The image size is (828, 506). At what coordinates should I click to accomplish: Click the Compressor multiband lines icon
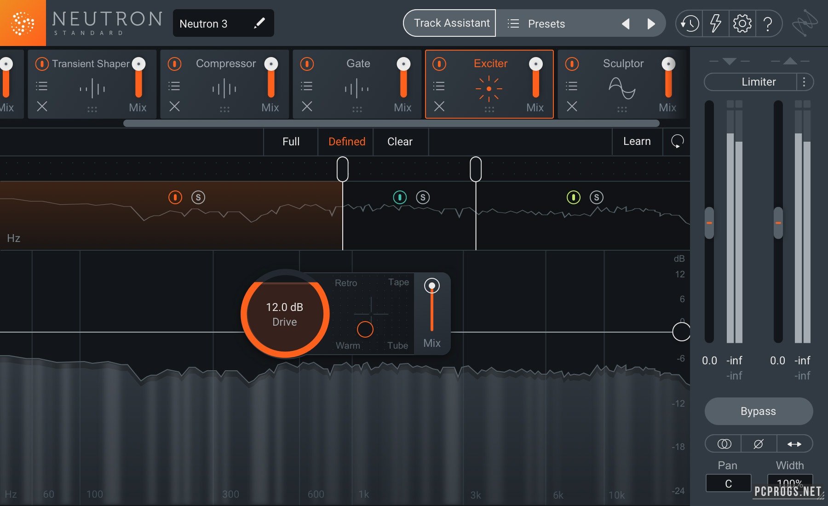tap(224, 88)
